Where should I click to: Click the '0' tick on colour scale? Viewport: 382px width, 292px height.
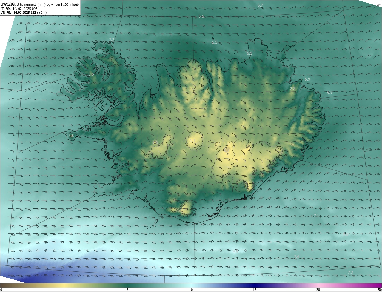coord(1,290)
